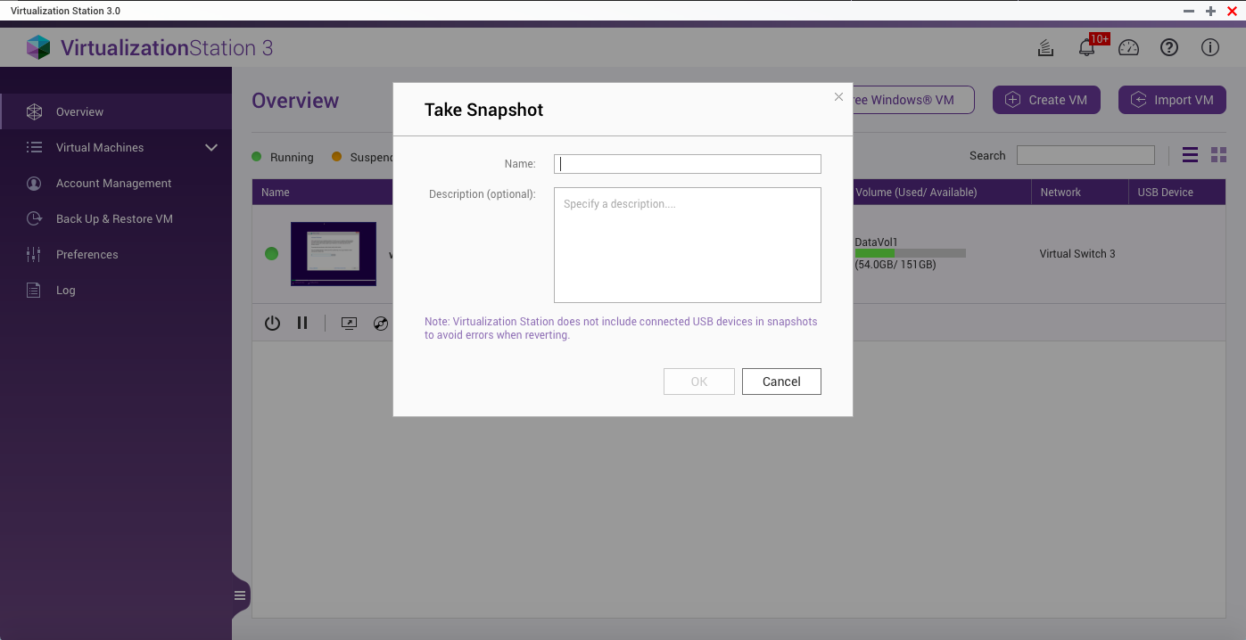Click the OK button in dialog
Image resolution: width=1246 pixels, height=640 pixels.
pos(699,382)
